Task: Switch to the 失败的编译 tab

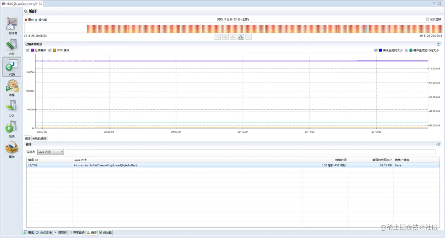Action: coord(39,138)
